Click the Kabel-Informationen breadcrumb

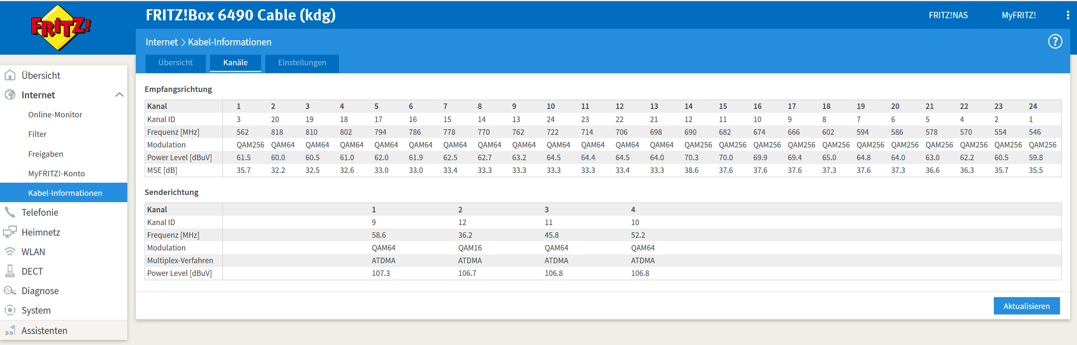(x=230, y=42)
